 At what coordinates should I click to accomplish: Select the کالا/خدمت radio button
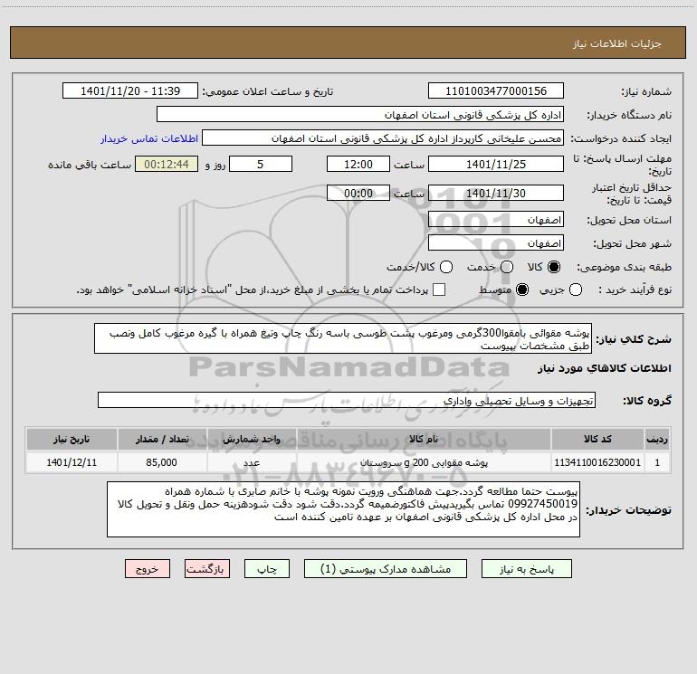click(x=446, y=267)
